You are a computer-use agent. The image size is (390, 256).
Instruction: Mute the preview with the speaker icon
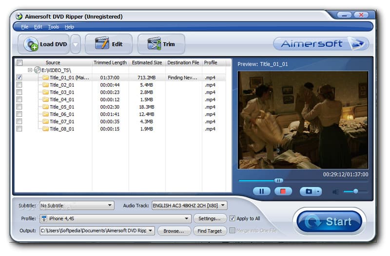click(335, 192)
